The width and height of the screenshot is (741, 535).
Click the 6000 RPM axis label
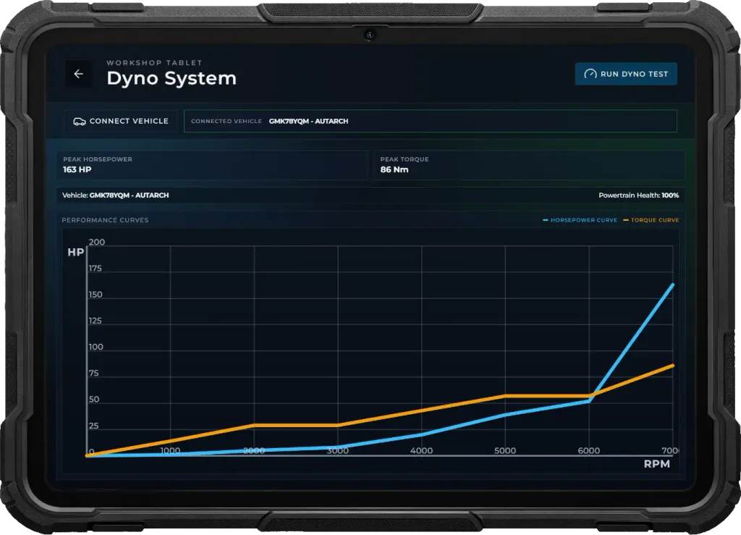click(589, 450)
